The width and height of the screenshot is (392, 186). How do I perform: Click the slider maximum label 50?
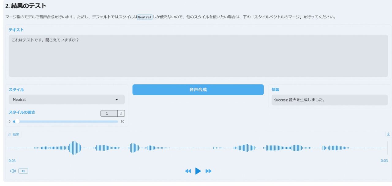coord(123,122)
